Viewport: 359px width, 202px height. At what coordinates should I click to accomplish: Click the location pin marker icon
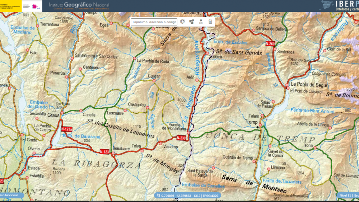(201, 22)
